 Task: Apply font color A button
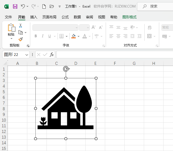click(85, 36)
